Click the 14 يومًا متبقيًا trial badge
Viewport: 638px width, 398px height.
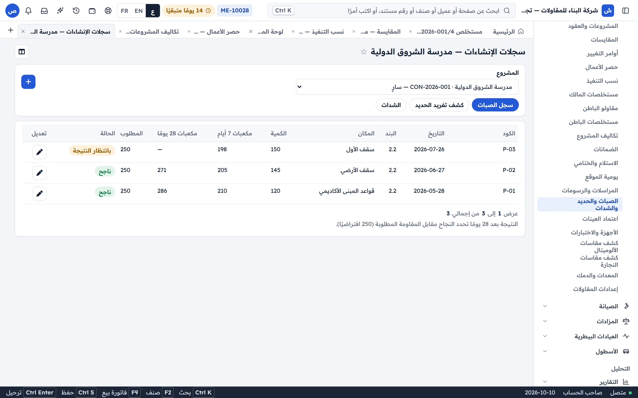tap(188, 11)
